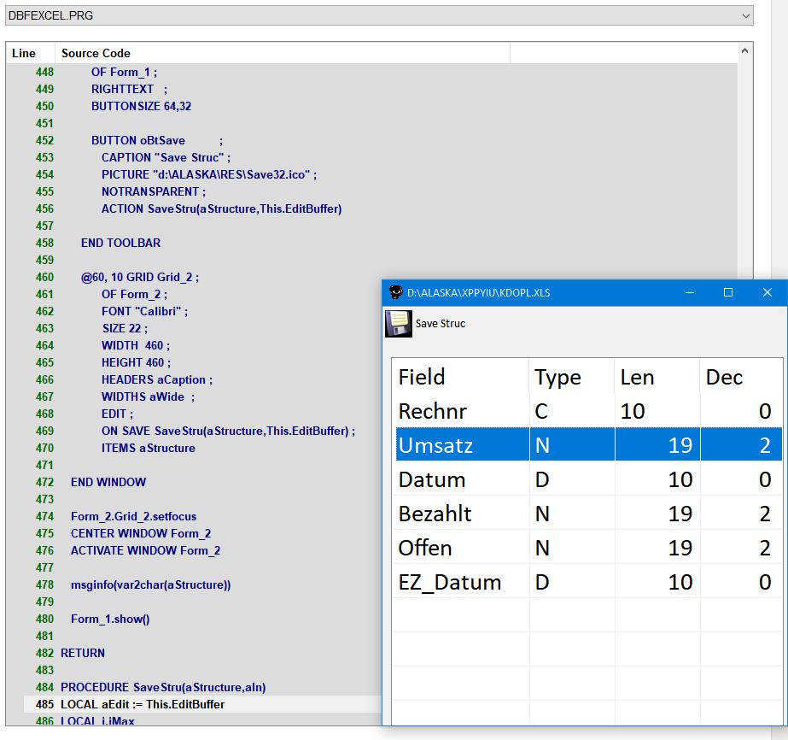The height and width of the screenshot is (740, 788).
Task: Click the scroll up arrow of source list
Action: tap(745, 51)
